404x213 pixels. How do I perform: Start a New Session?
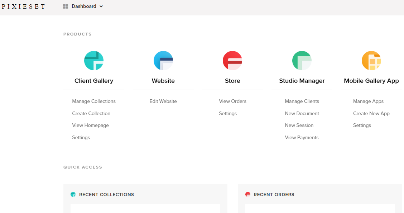point(299,125)
